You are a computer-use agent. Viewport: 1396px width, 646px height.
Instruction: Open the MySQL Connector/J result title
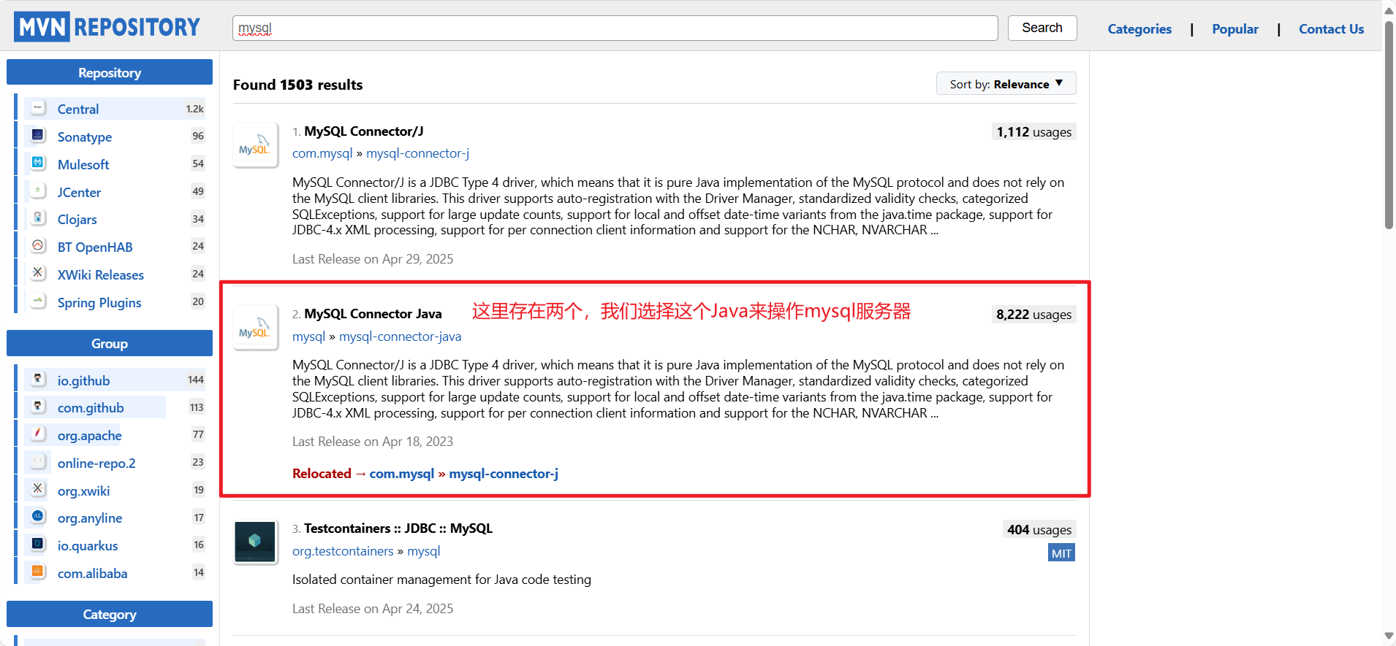coord(363,131)
